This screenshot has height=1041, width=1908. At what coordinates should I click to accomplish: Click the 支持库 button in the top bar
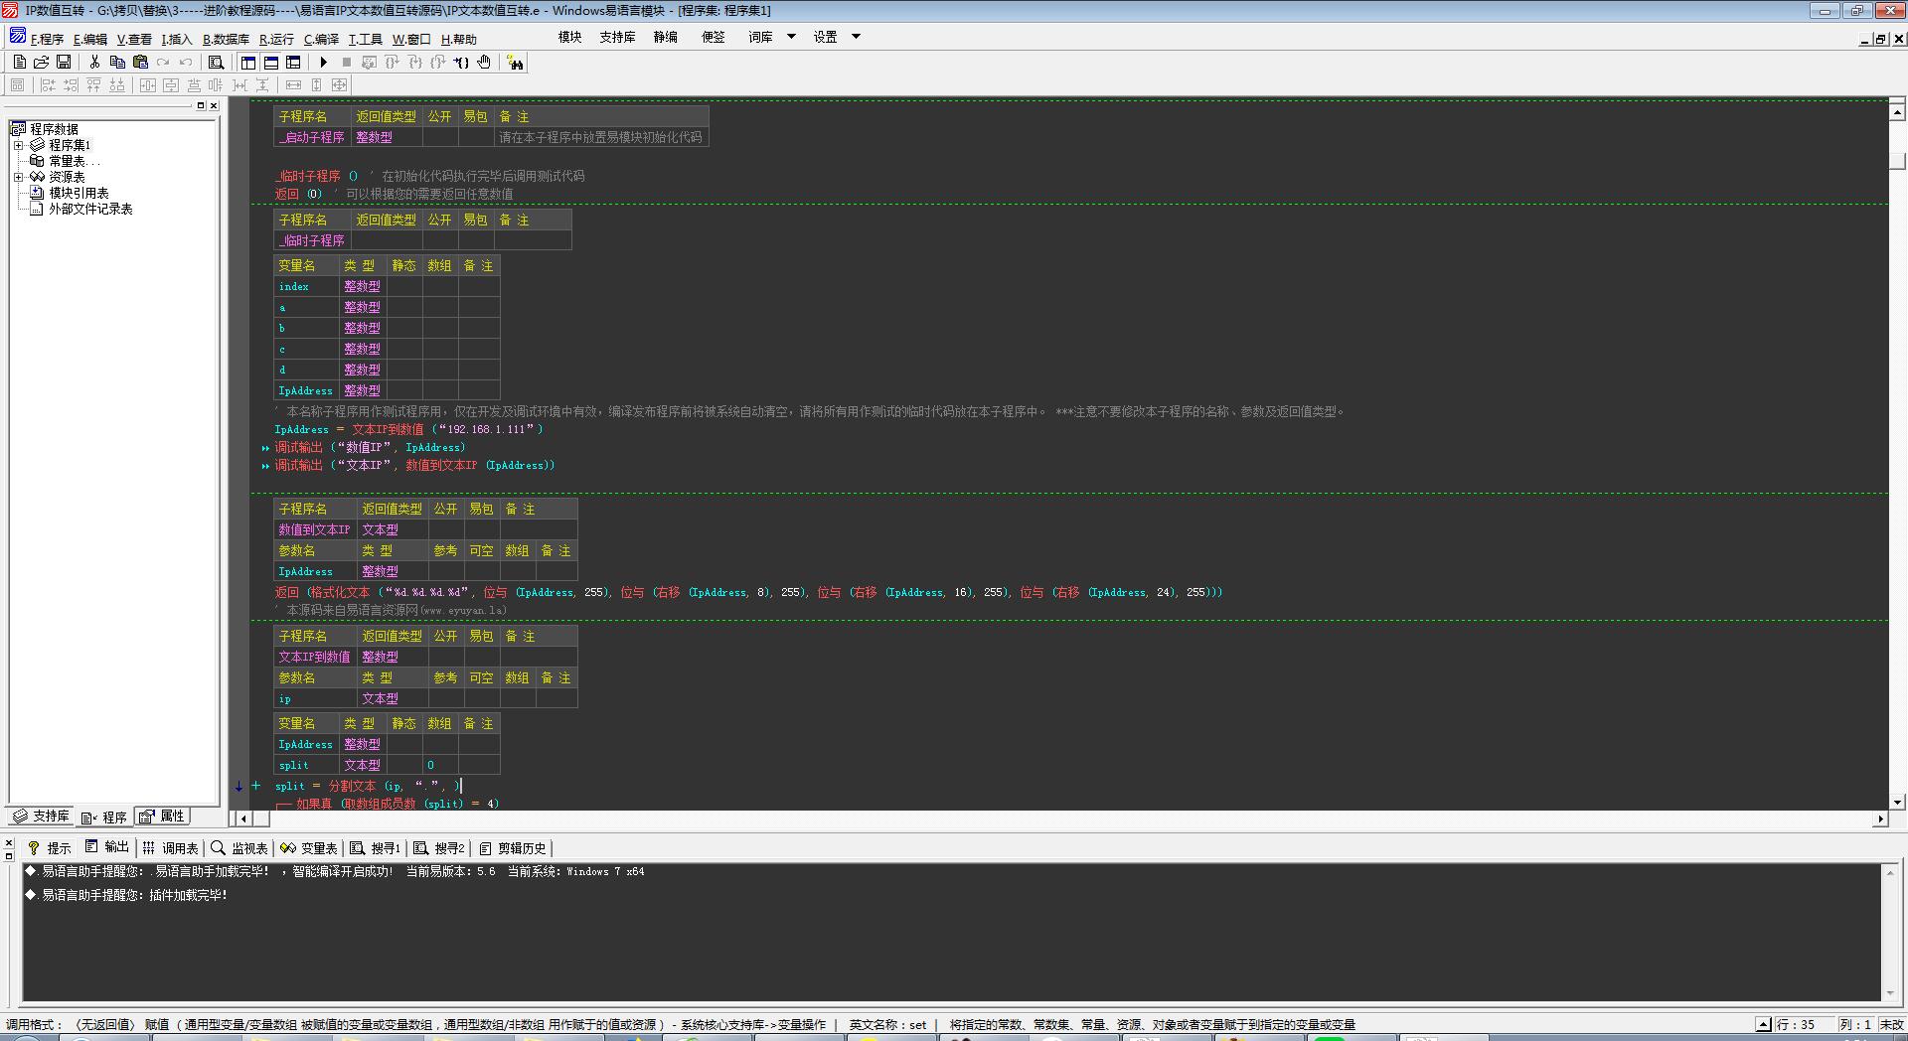[617, 37]
